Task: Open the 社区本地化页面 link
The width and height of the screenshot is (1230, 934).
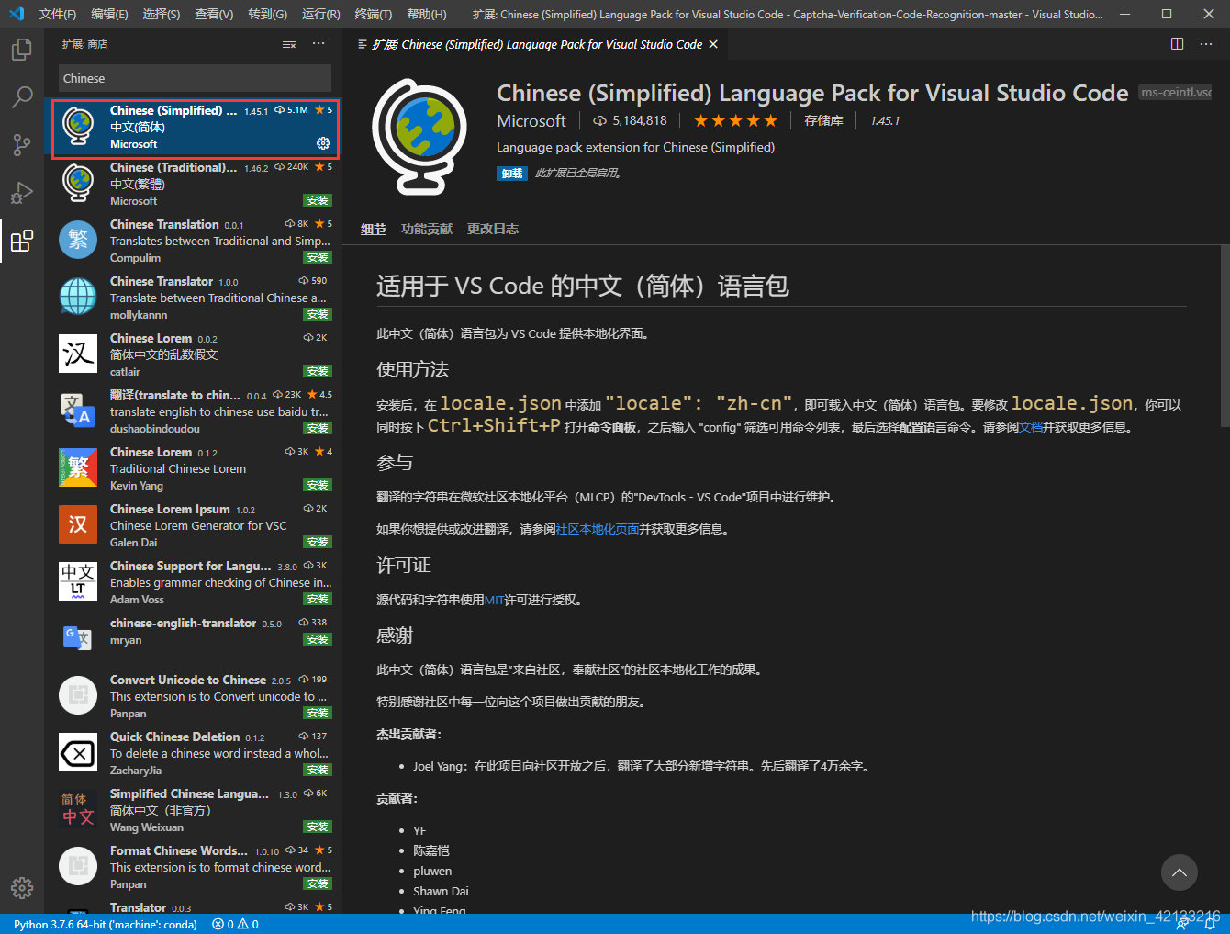Action: (598, 529)
